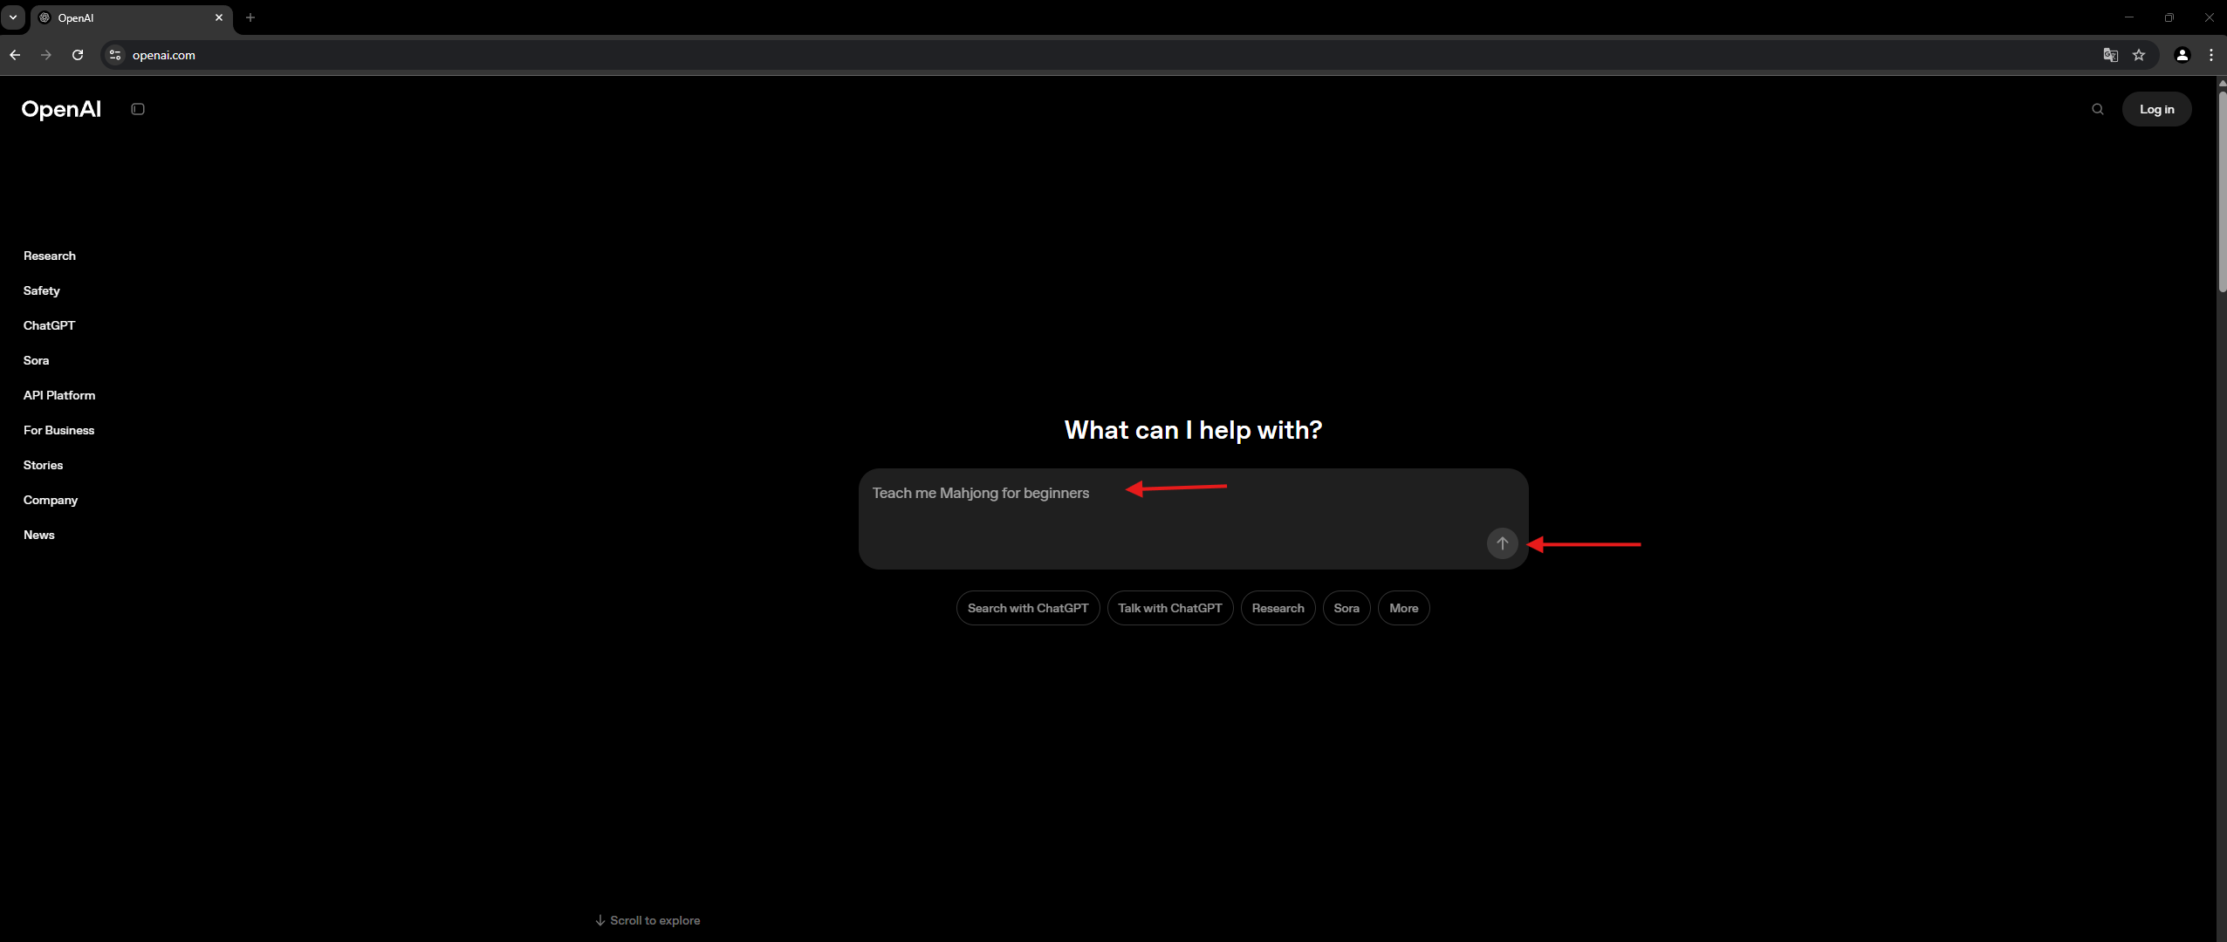Open API Platform in the sidebar
Viewport: 2227px width, 942px height.
[x=59, y=395]
